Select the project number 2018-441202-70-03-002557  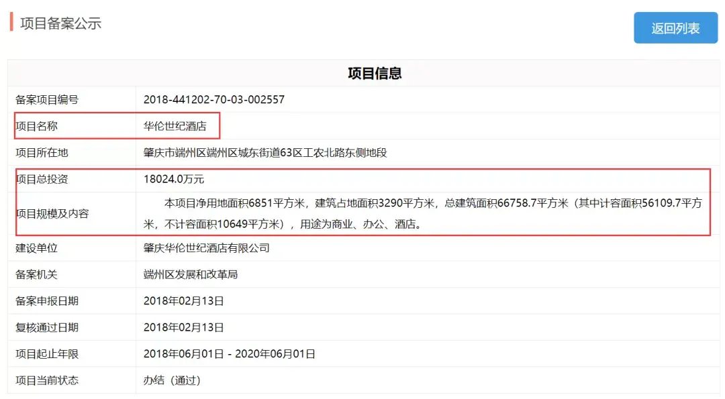click(214, 100)
